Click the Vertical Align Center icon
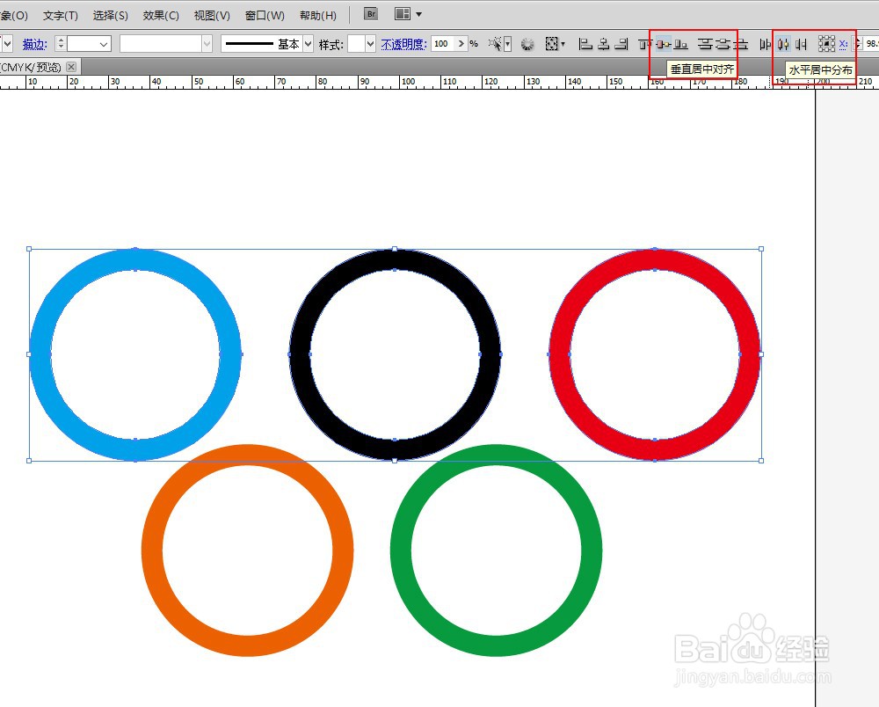Viewport: 879px width, 707px height. [x=663, y=44]
